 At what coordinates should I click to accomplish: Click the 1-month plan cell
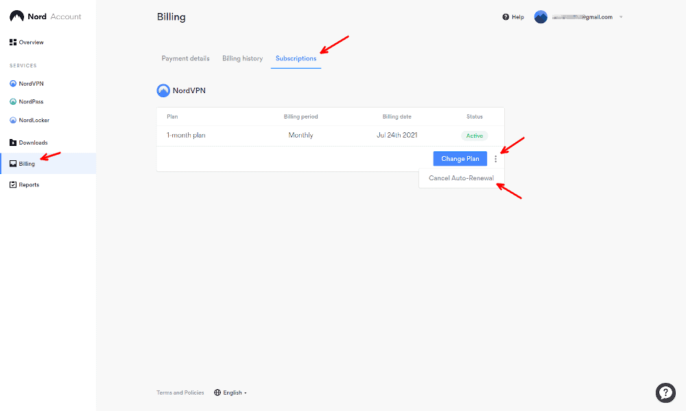click(186, 136)
